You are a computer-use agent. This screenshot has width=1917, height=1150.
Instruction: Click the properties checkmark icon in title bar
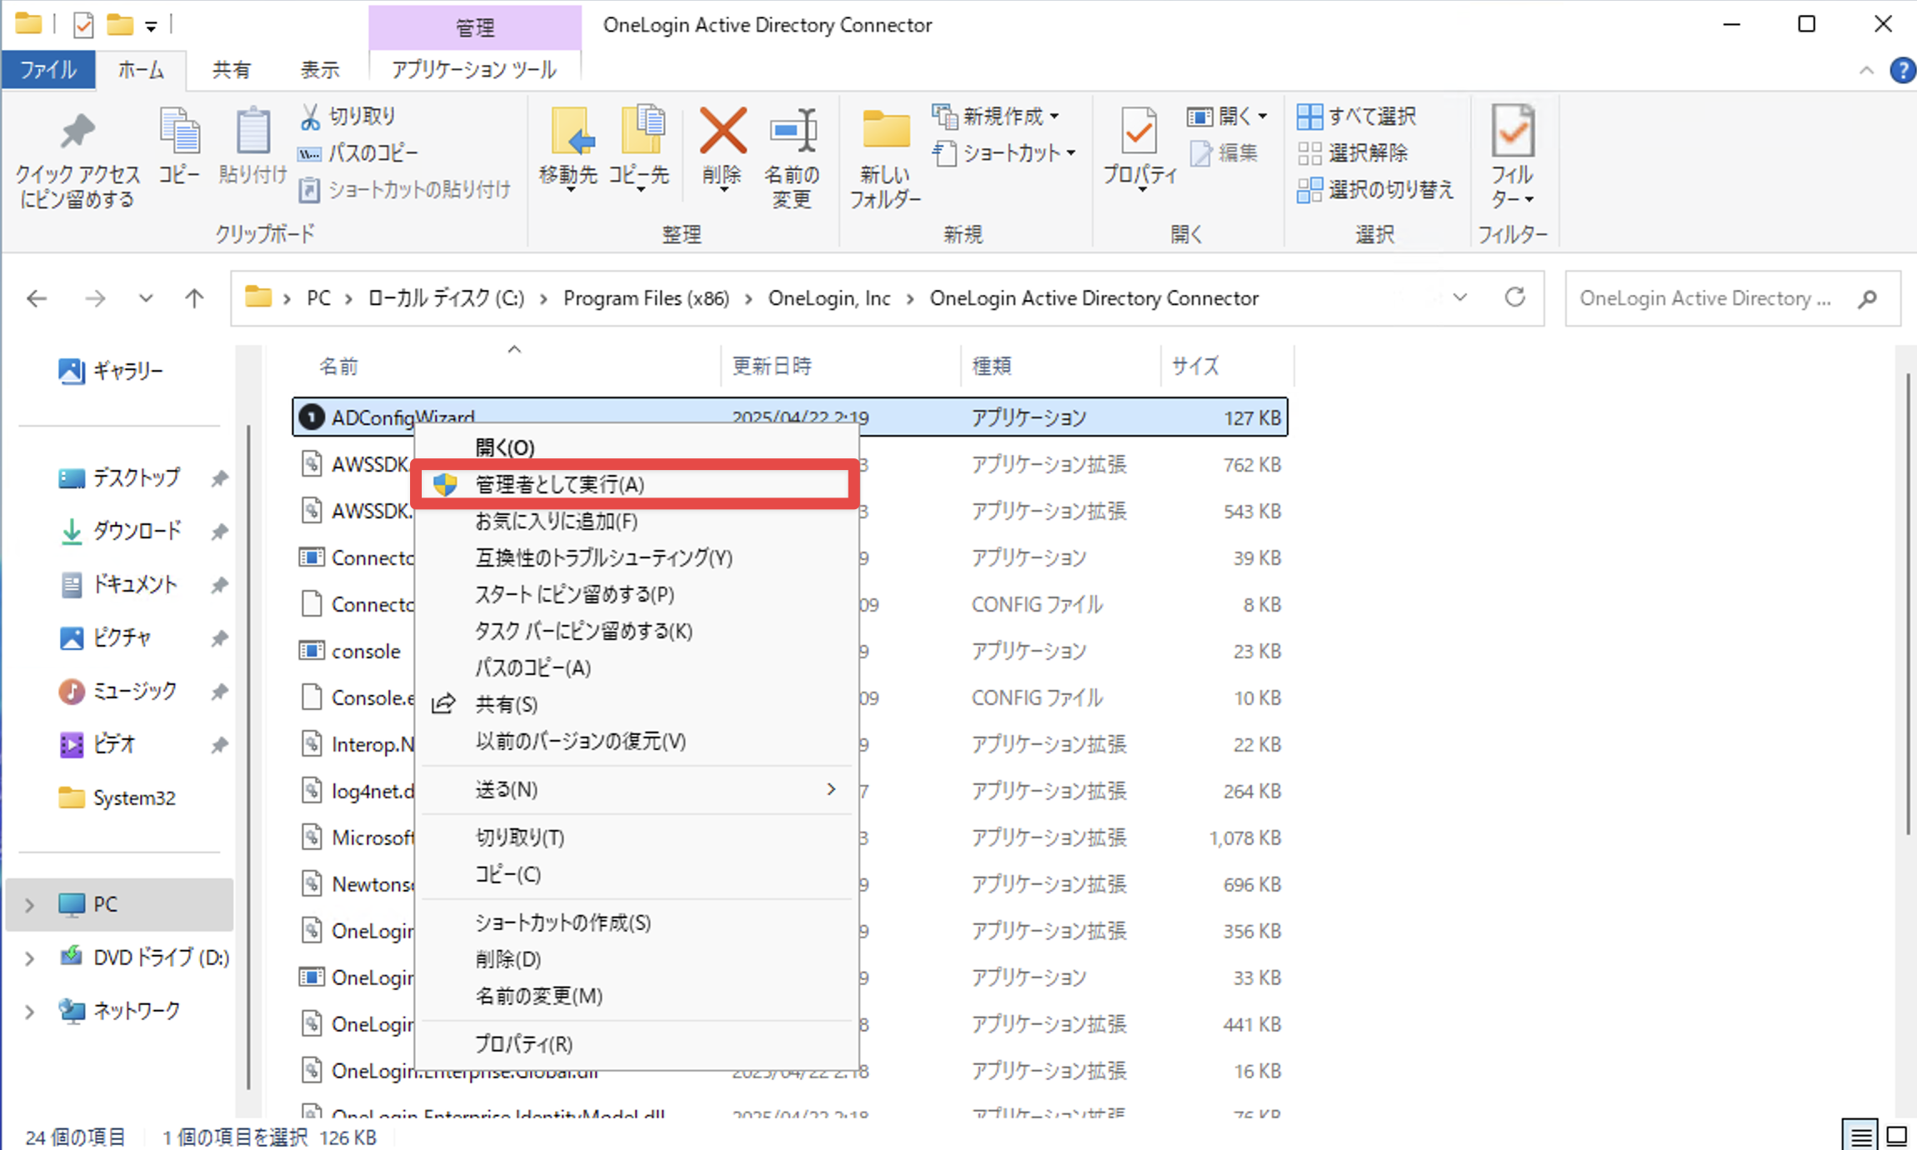pos(83,25)
